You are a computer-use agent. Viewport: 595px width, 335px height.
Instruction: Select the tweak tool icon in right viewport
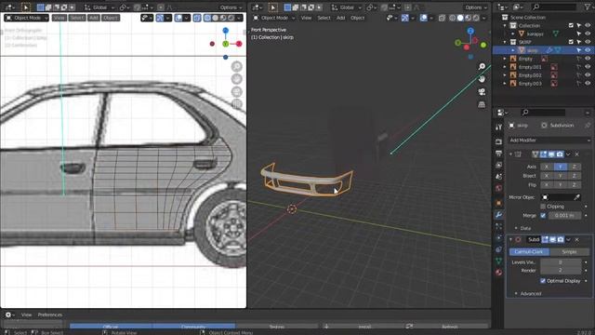[272, 7]
